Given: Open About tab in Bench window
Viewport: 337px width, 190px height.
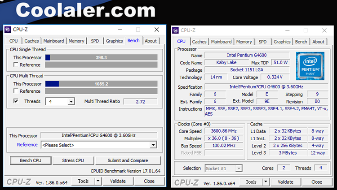Looking at the screenshot, I should click(151, 41).
